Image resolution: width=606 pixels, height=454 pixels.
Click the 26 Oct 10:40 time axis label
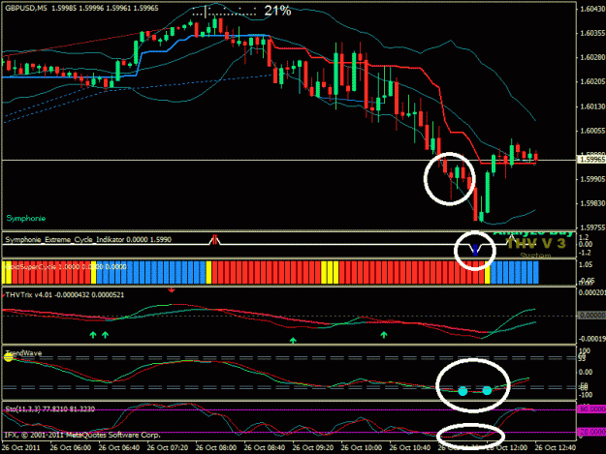point(410,448)
